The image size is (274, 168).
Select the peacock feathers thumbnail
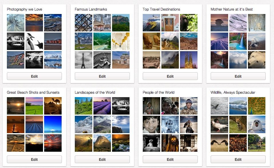(x=257, y=106)
